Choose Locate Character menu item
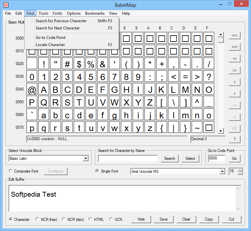This screenshot has height=231, width=251. [71, 45]
